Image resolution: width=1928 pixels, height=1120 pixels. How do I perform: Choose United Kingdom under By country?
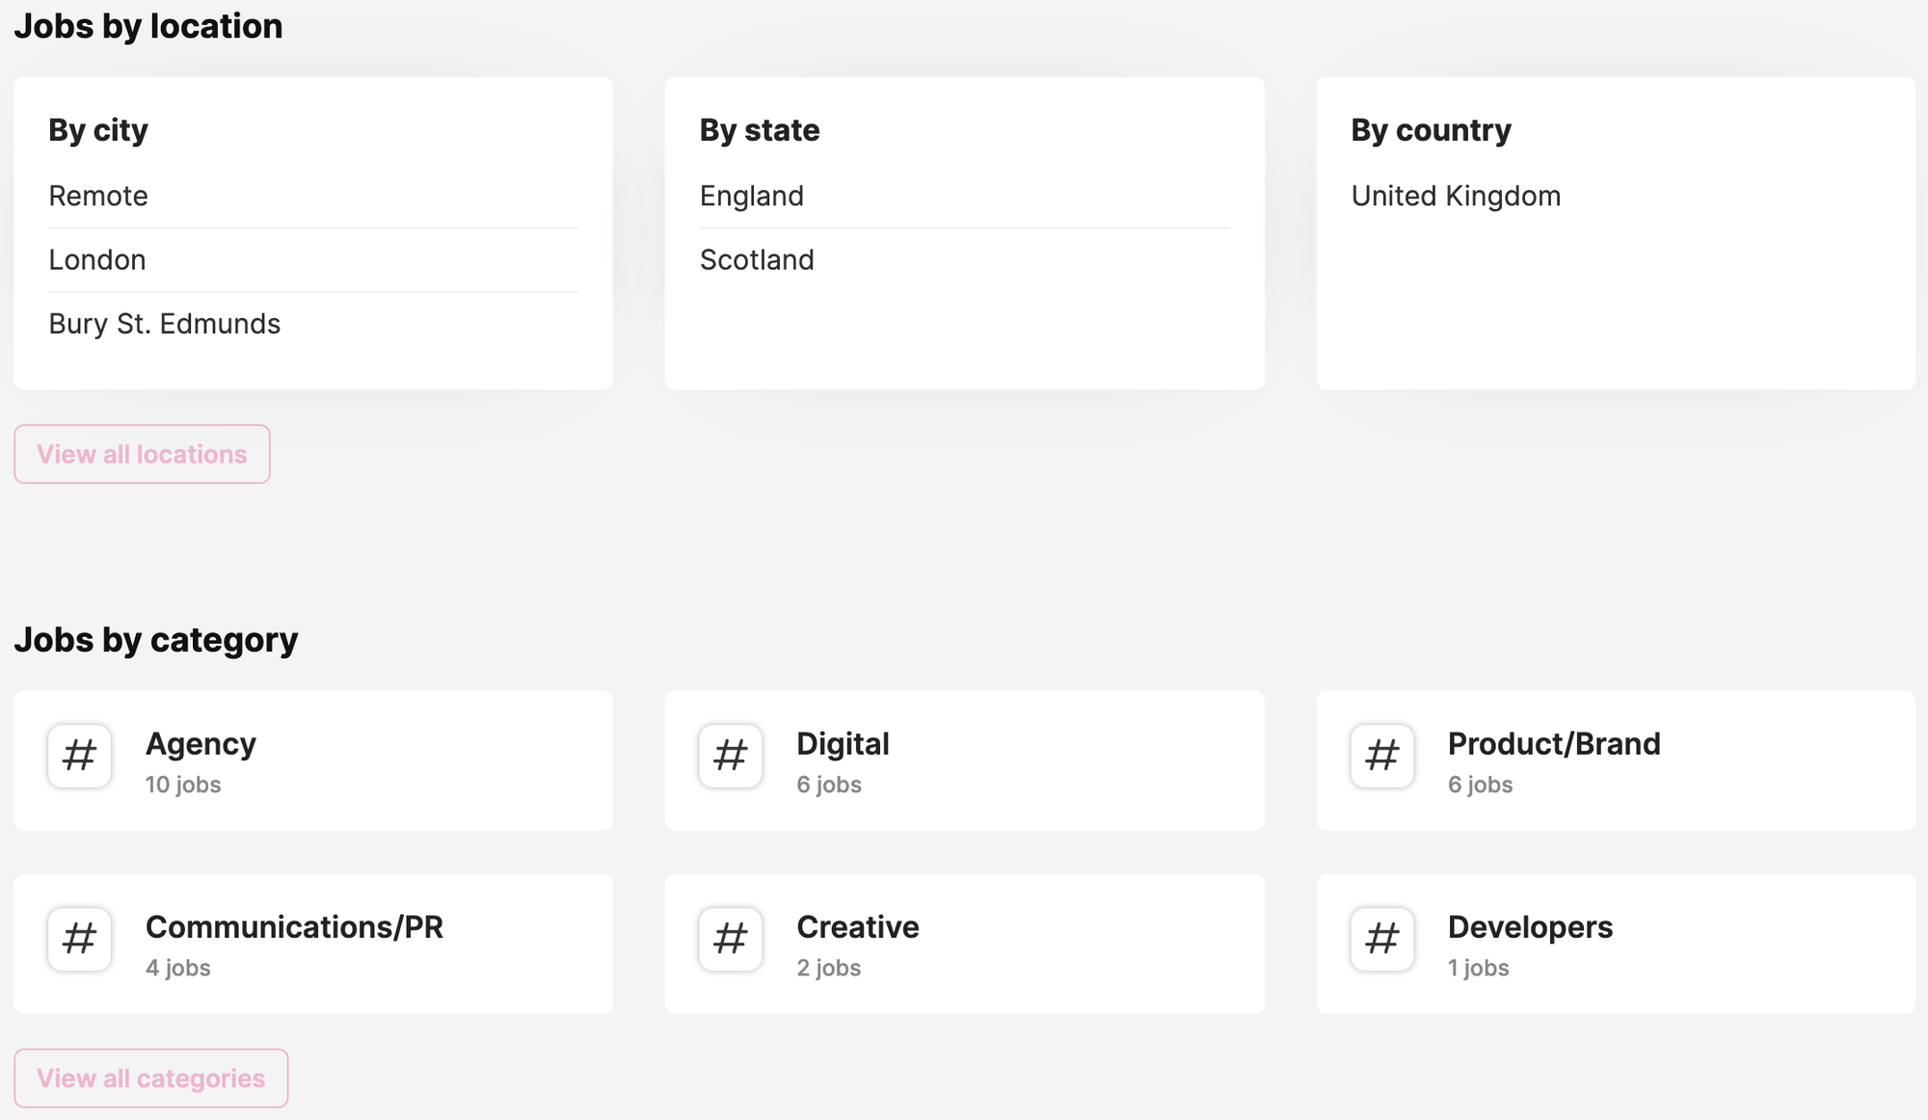(1456, 196)
